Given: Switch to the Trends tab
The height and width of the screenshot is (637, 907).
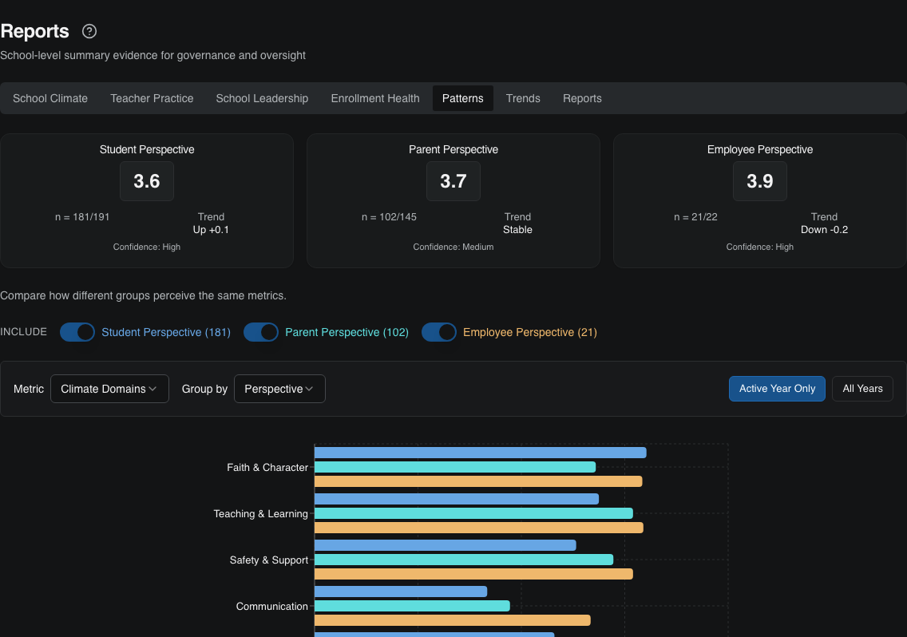Looking at the screenshot, I should point(523,98).
